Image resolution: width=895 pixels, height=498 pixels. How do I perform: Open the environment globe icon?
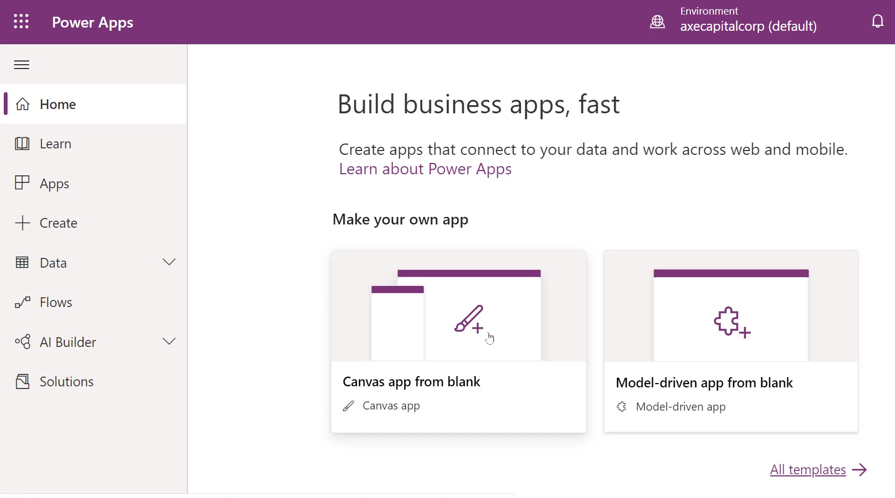click(657, 22)
